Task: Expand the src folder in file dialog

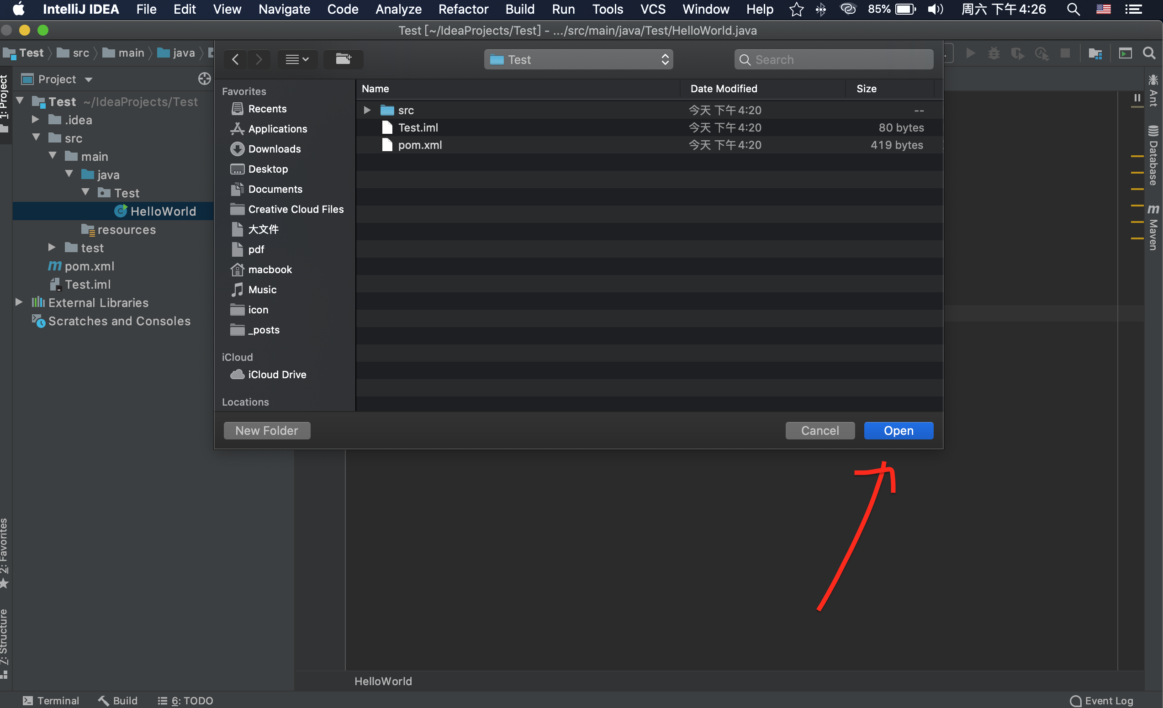Action: pyautogui.click(x=367, y=110)
